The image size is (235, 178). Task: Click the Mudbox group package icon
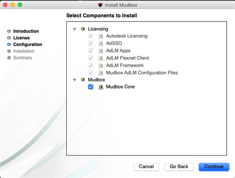tap(83, 80)
